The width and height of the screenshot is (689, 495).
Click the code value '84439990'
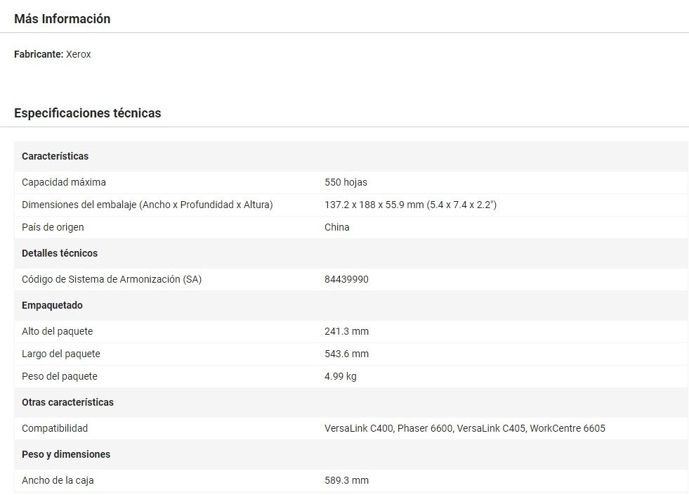point(346,279)
